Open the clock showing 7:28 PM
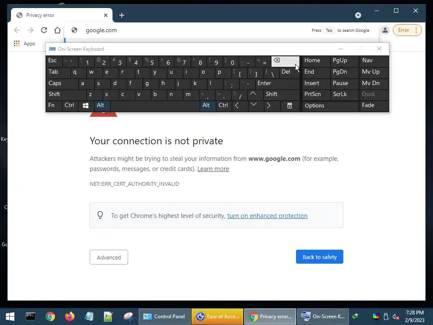 [x=414, y=317]
